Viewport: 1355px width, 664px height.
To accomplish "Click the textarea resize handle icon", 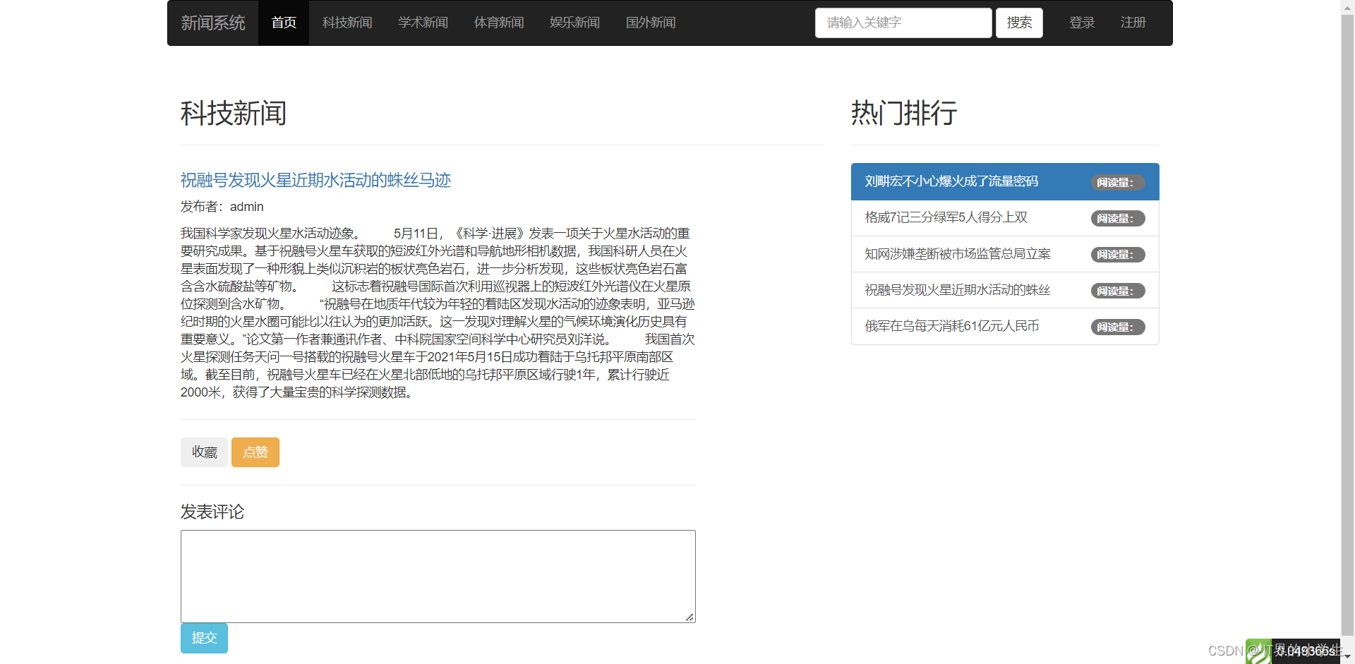I will click(x=689, y=617).
